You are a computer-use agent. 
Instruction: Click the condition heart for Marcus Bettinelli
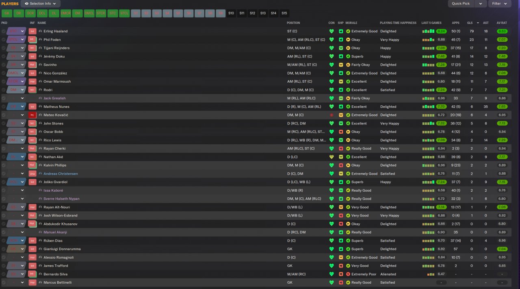331,283
